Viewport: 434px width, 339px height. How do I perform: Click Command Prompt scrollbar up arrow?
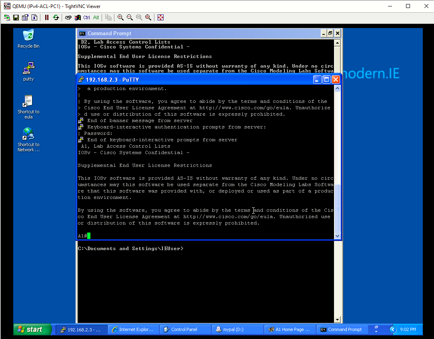(x=337, y=43)
